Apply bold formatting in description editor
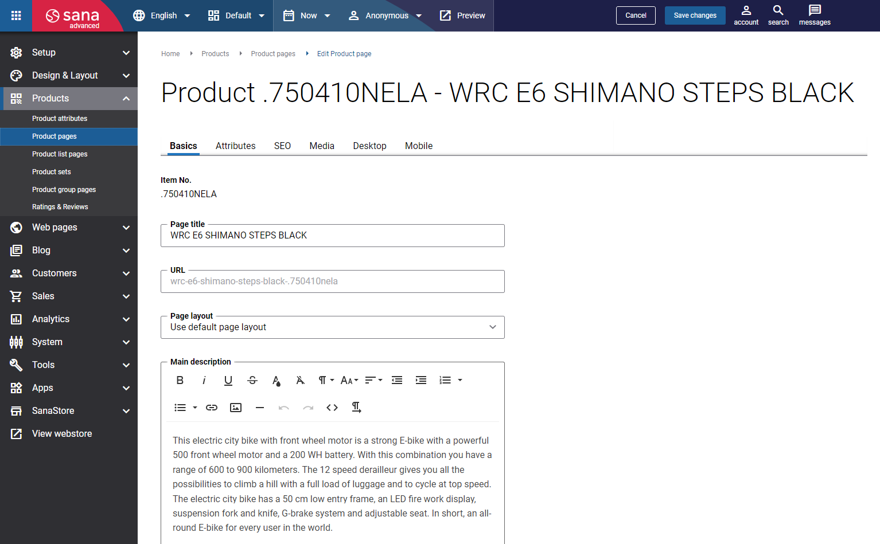 pyautogui.click(x=180, y=380)
